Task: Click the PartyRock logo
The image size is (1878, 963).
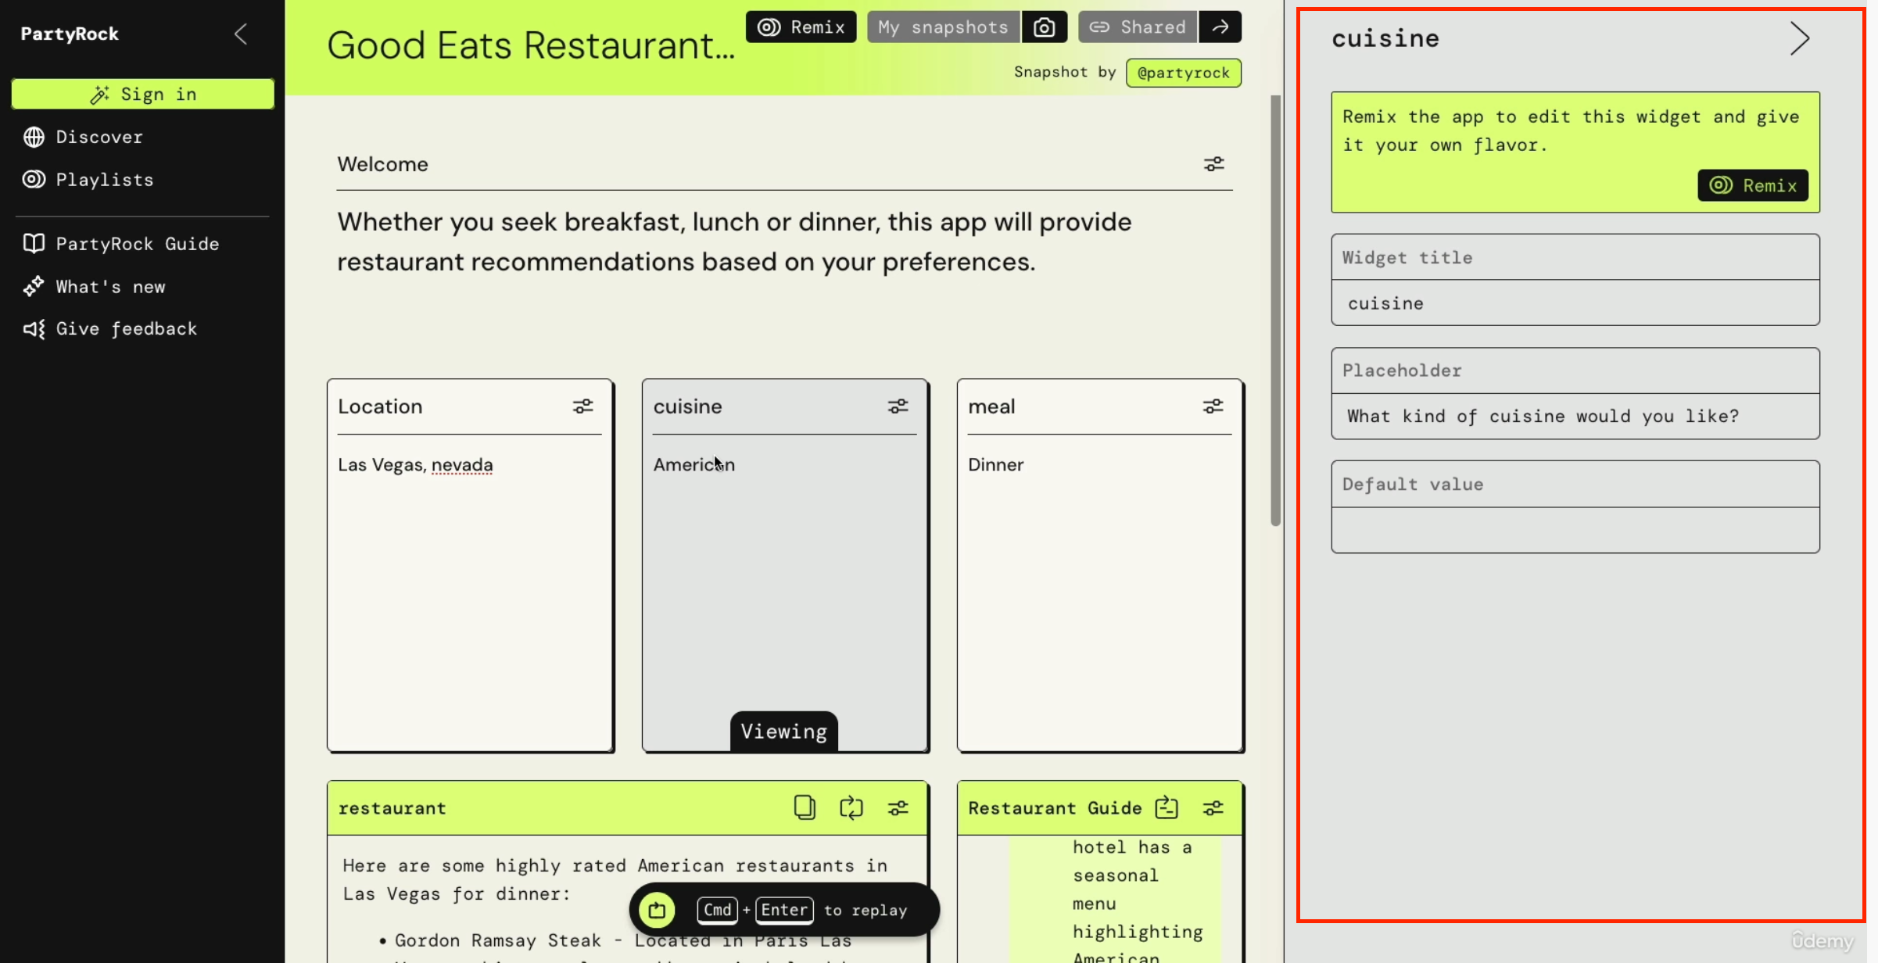Action: pyautogui.click(x=70, y=34)
